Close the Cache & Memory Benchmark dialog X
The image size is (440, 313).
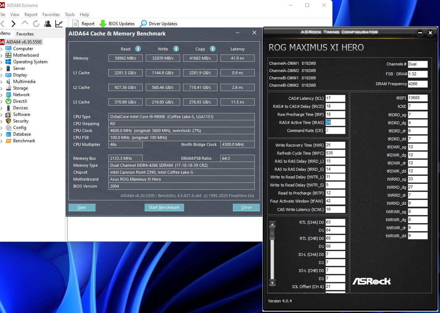click(x=254, y=33)
